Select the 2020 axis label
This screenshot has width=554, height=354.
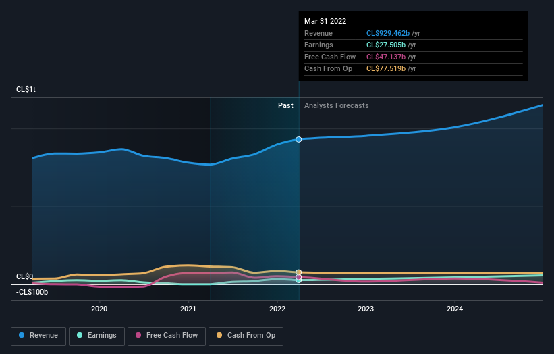(x=99, y=309)
